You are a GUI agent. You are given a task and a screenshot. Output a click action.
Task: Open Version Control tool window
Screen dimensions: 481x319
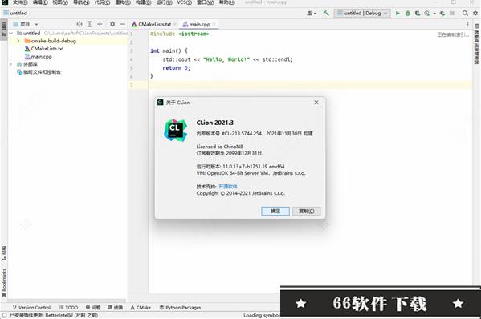tap(31, 307)
